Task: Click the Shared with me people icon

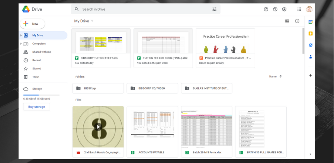Action: [x=26, y=52]
